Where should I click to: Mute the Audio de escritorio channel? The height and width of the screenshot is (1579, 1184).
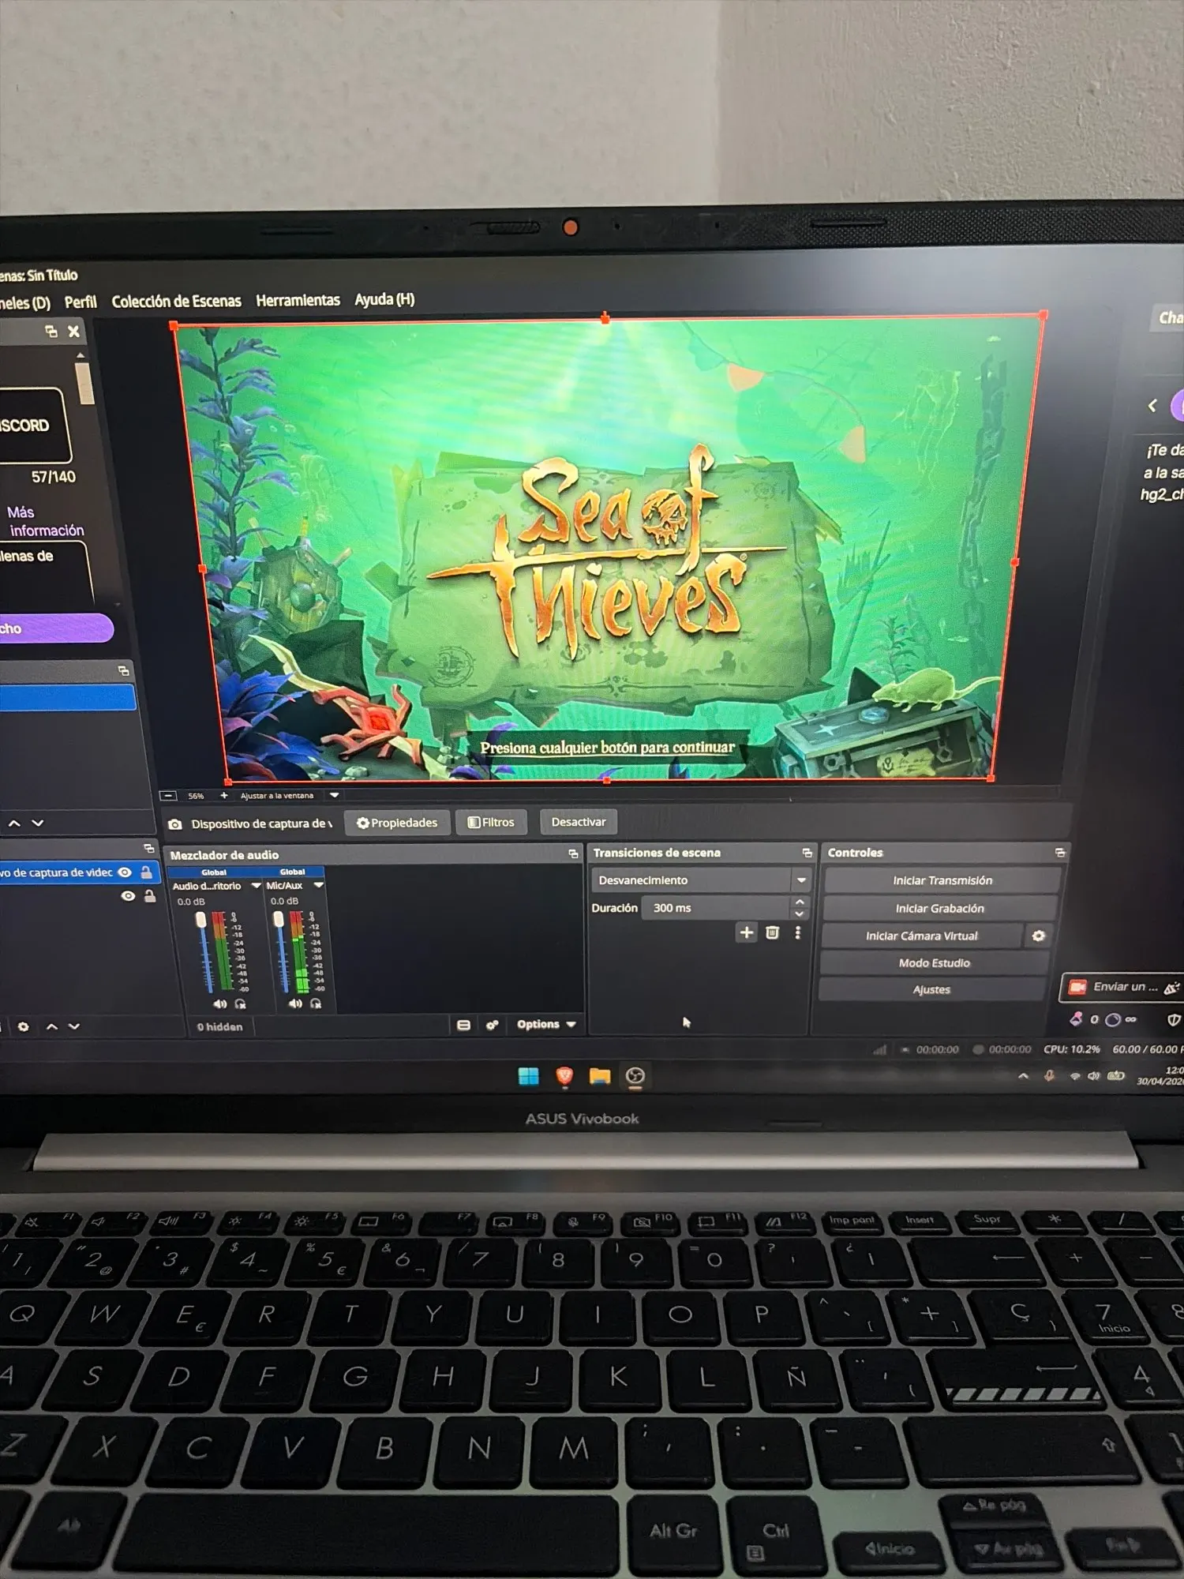click(220, 1004)
